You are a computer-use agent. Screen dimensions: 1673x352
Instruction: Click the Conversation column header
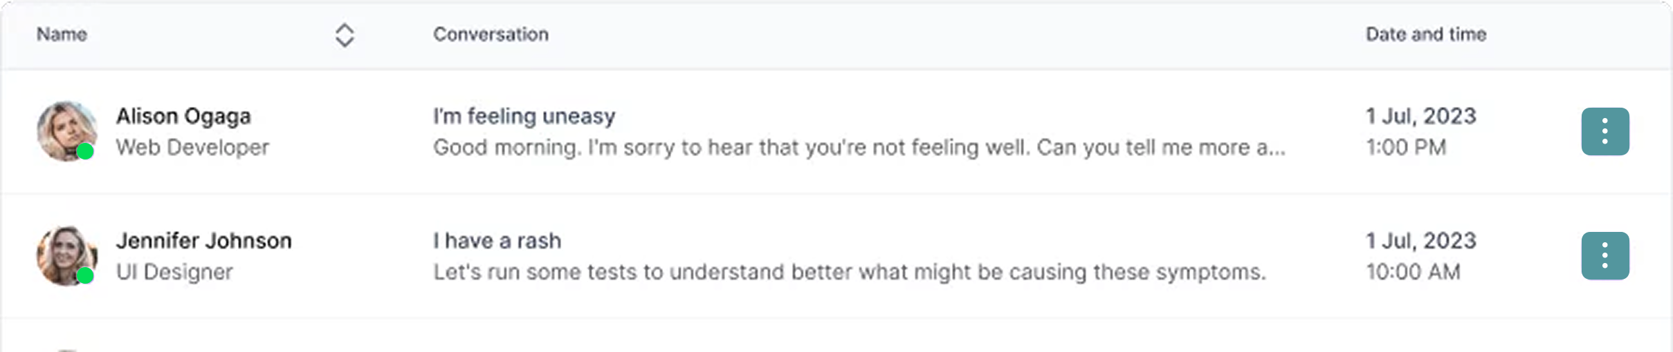[x=491, y=35]
